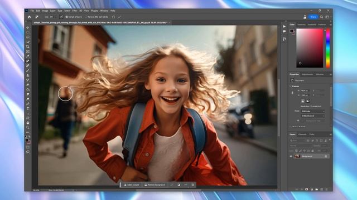357x200 pixels.
Task: Click the Background layer thumbnail
Action: pos(297,156)
